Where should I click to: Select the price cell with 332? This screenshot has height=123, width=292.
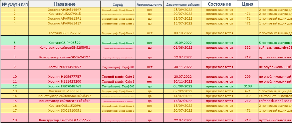point(248,48)
